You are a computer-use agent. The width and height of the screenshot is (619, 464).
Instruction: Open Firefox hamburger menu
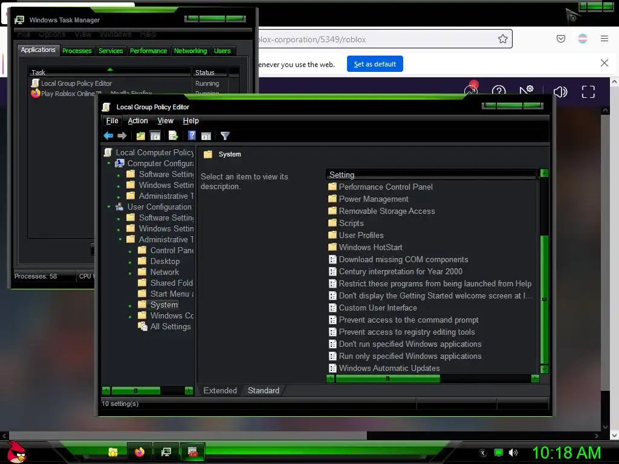[x=604, y=39]
